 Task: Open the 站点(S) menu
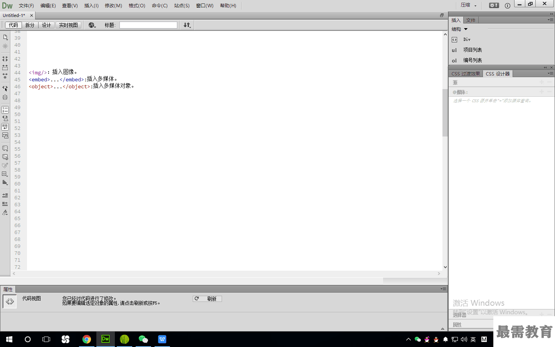[x=182, y=5]
